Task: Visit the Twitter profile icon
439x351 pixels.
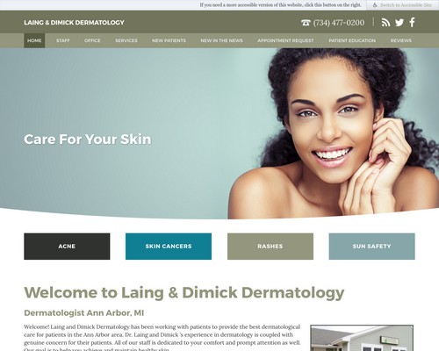Action: [x=399, y=23]
